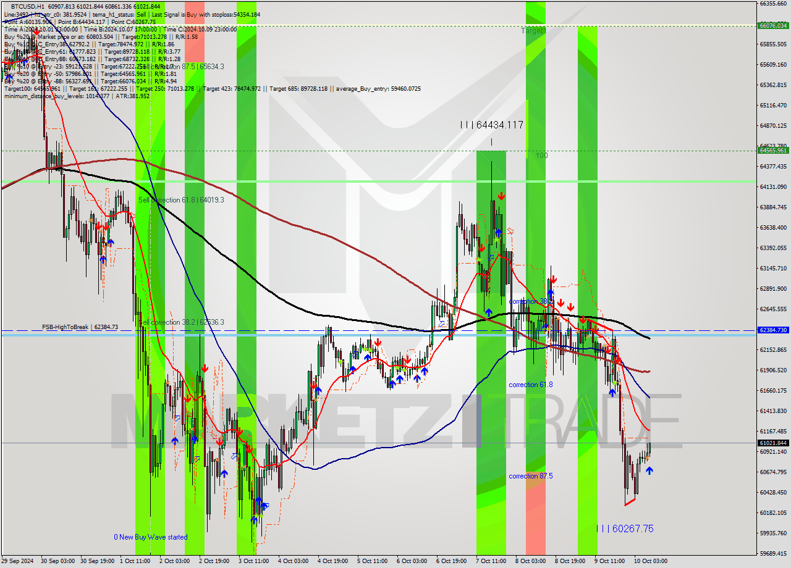
Task: Click the 60182.105 price axis label
Action: point(774,513)
